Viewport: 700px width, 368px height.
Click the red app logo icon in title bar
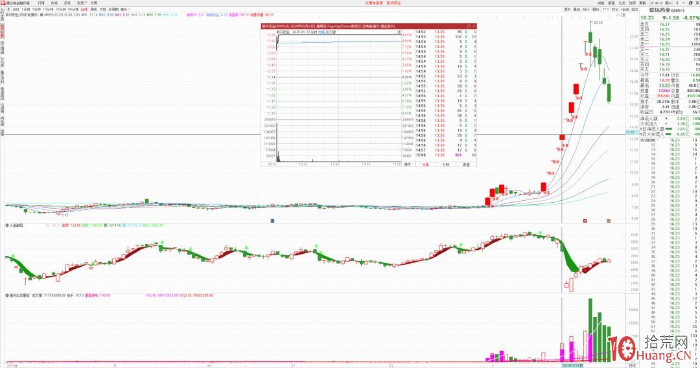tap(3, 3)
